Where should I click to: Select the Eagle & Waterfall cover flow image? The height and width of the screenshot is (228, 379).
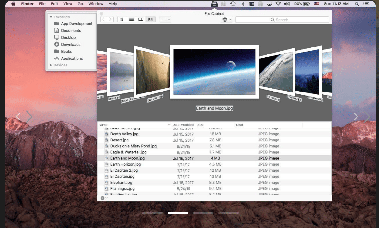coord(152,72)
